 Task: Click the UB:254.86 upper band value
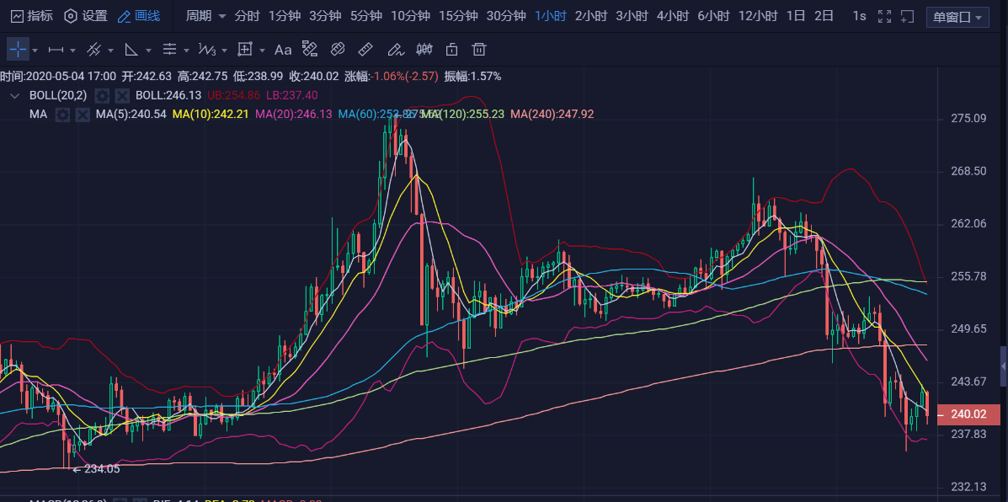pos(233,96)
